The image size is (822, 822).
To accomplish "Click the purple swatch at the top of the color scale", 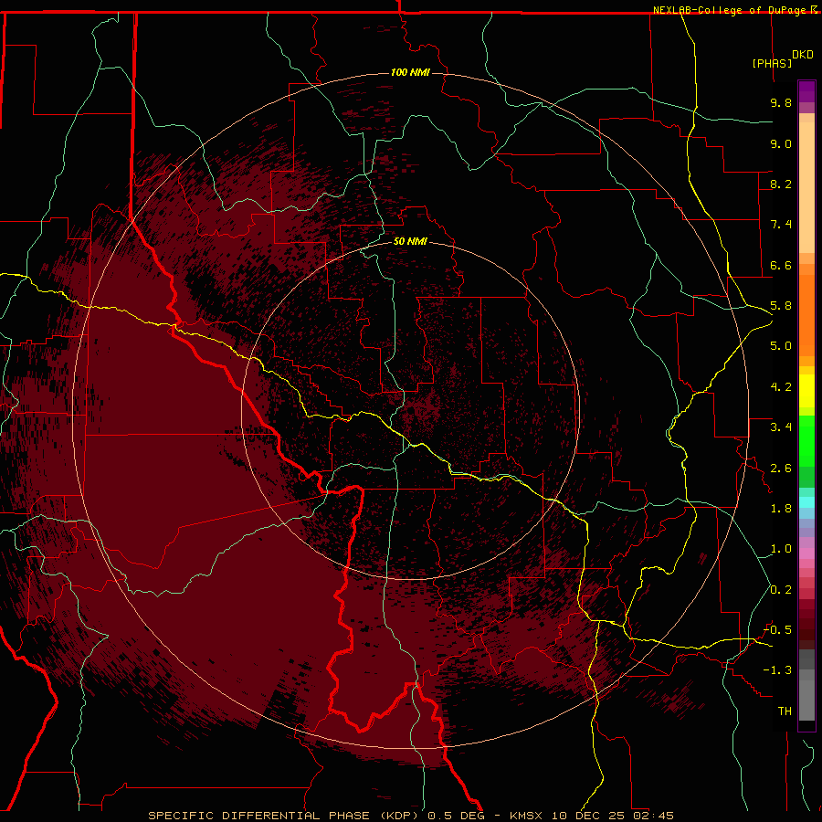I will 806,91.
